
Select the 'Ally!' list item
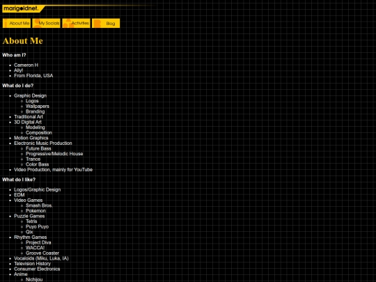click(19, 70)
